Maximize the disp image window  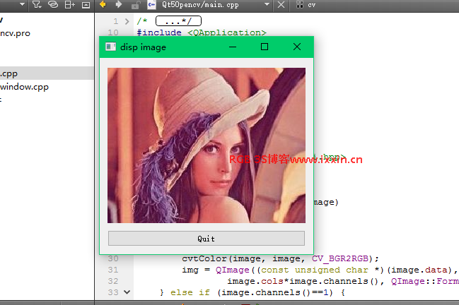click(x=265, y=47)
